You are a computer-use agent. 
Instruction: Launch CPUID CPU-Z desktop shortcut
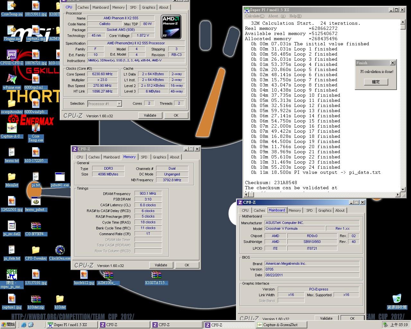click(12, 57)
